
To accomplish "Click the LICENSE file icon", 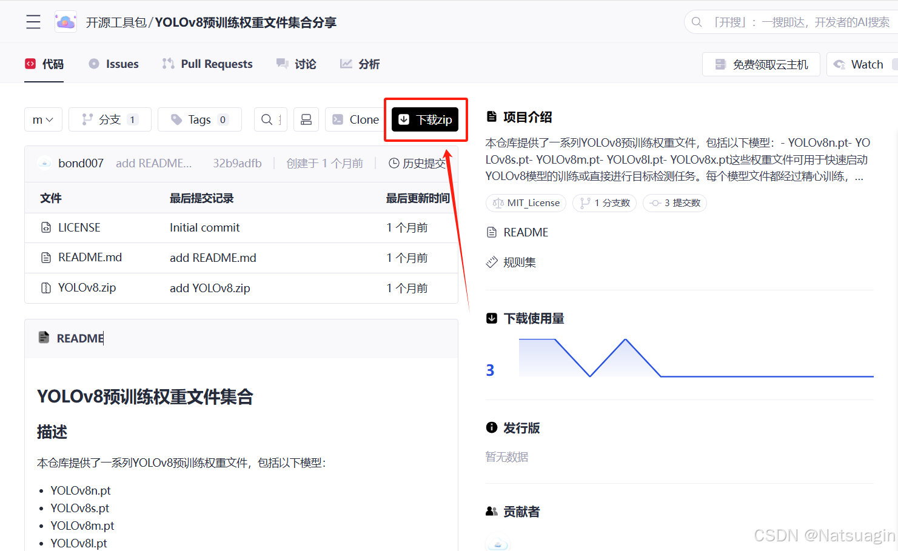I will 46,228.
